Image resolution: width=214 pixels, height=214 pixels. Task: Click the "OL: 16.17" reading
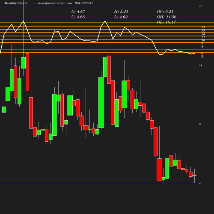pyautogui.click(x=166, y=22)
